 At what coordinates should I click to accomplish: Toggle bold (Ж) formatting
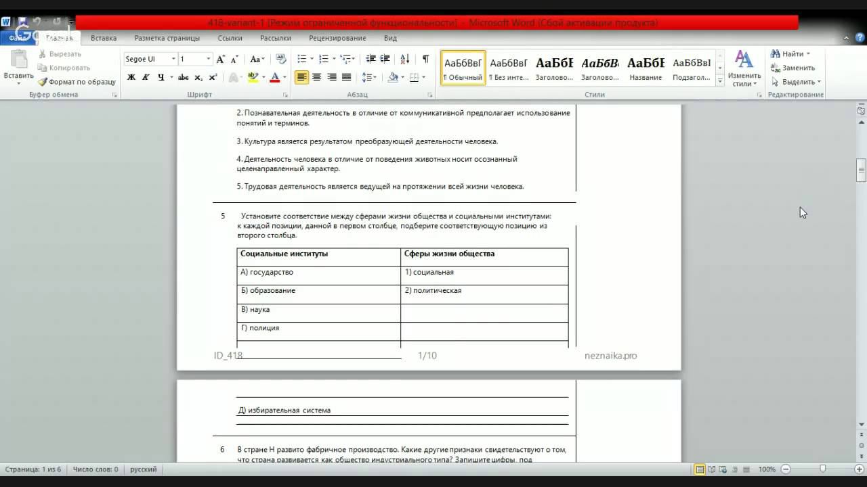tap(131, 77)
